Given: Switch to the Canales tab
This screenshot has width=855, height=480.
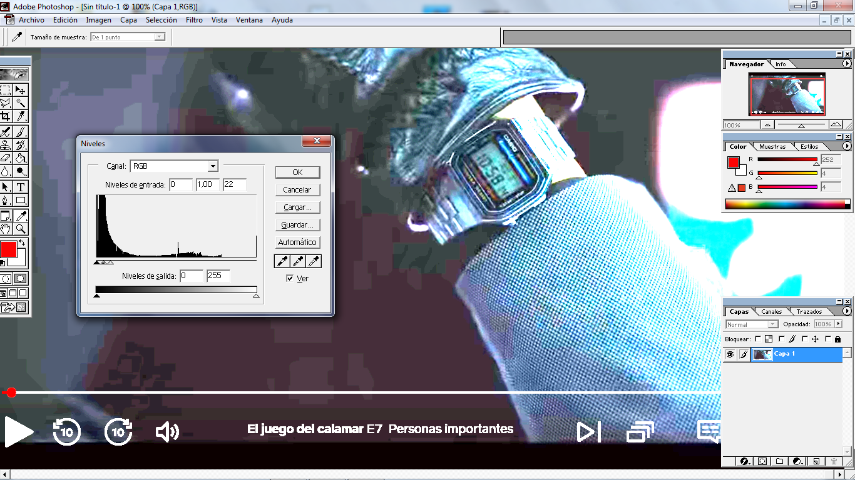Looking at the screenshot, I should pyautogui.click(x=771, y=311).
